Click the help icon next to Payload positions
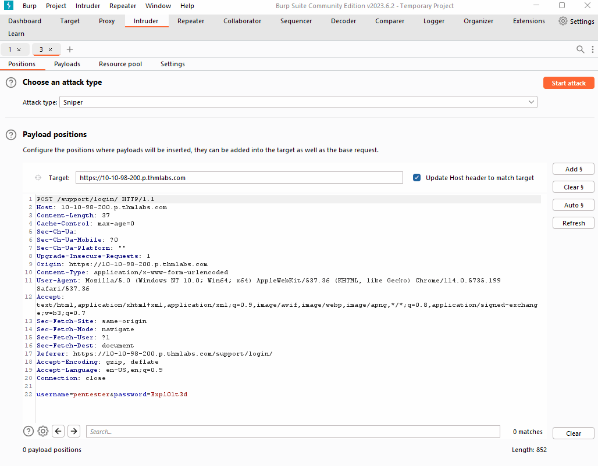Screen dimensions: 598x466 [10, 134]
